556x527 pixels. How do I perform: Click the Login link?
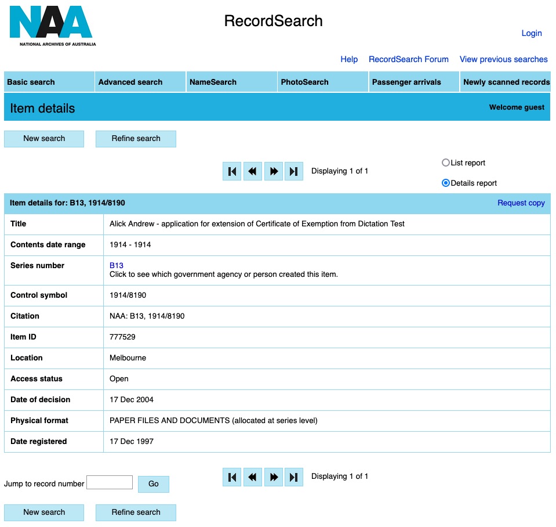532,33
